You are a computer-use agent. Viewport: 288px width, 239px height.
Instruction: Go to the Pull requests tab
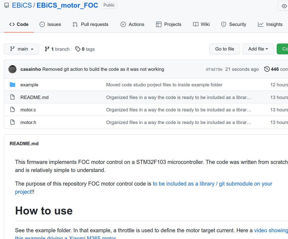coord(90,24)
